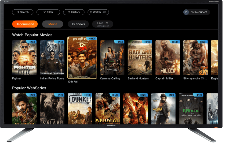Click the HINDI badge on Kerala Story poster

click(x=198, y=95)
